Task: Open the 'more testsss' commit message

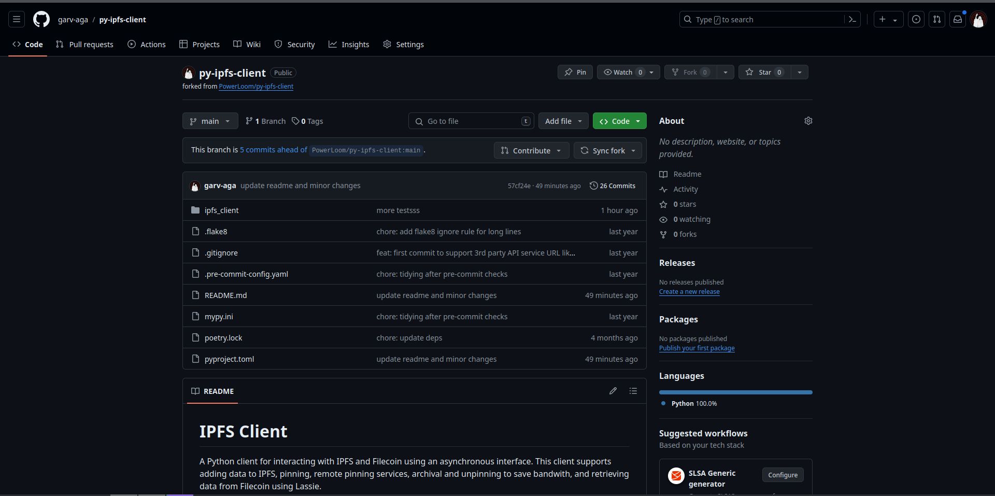Action: pos(398,210)
